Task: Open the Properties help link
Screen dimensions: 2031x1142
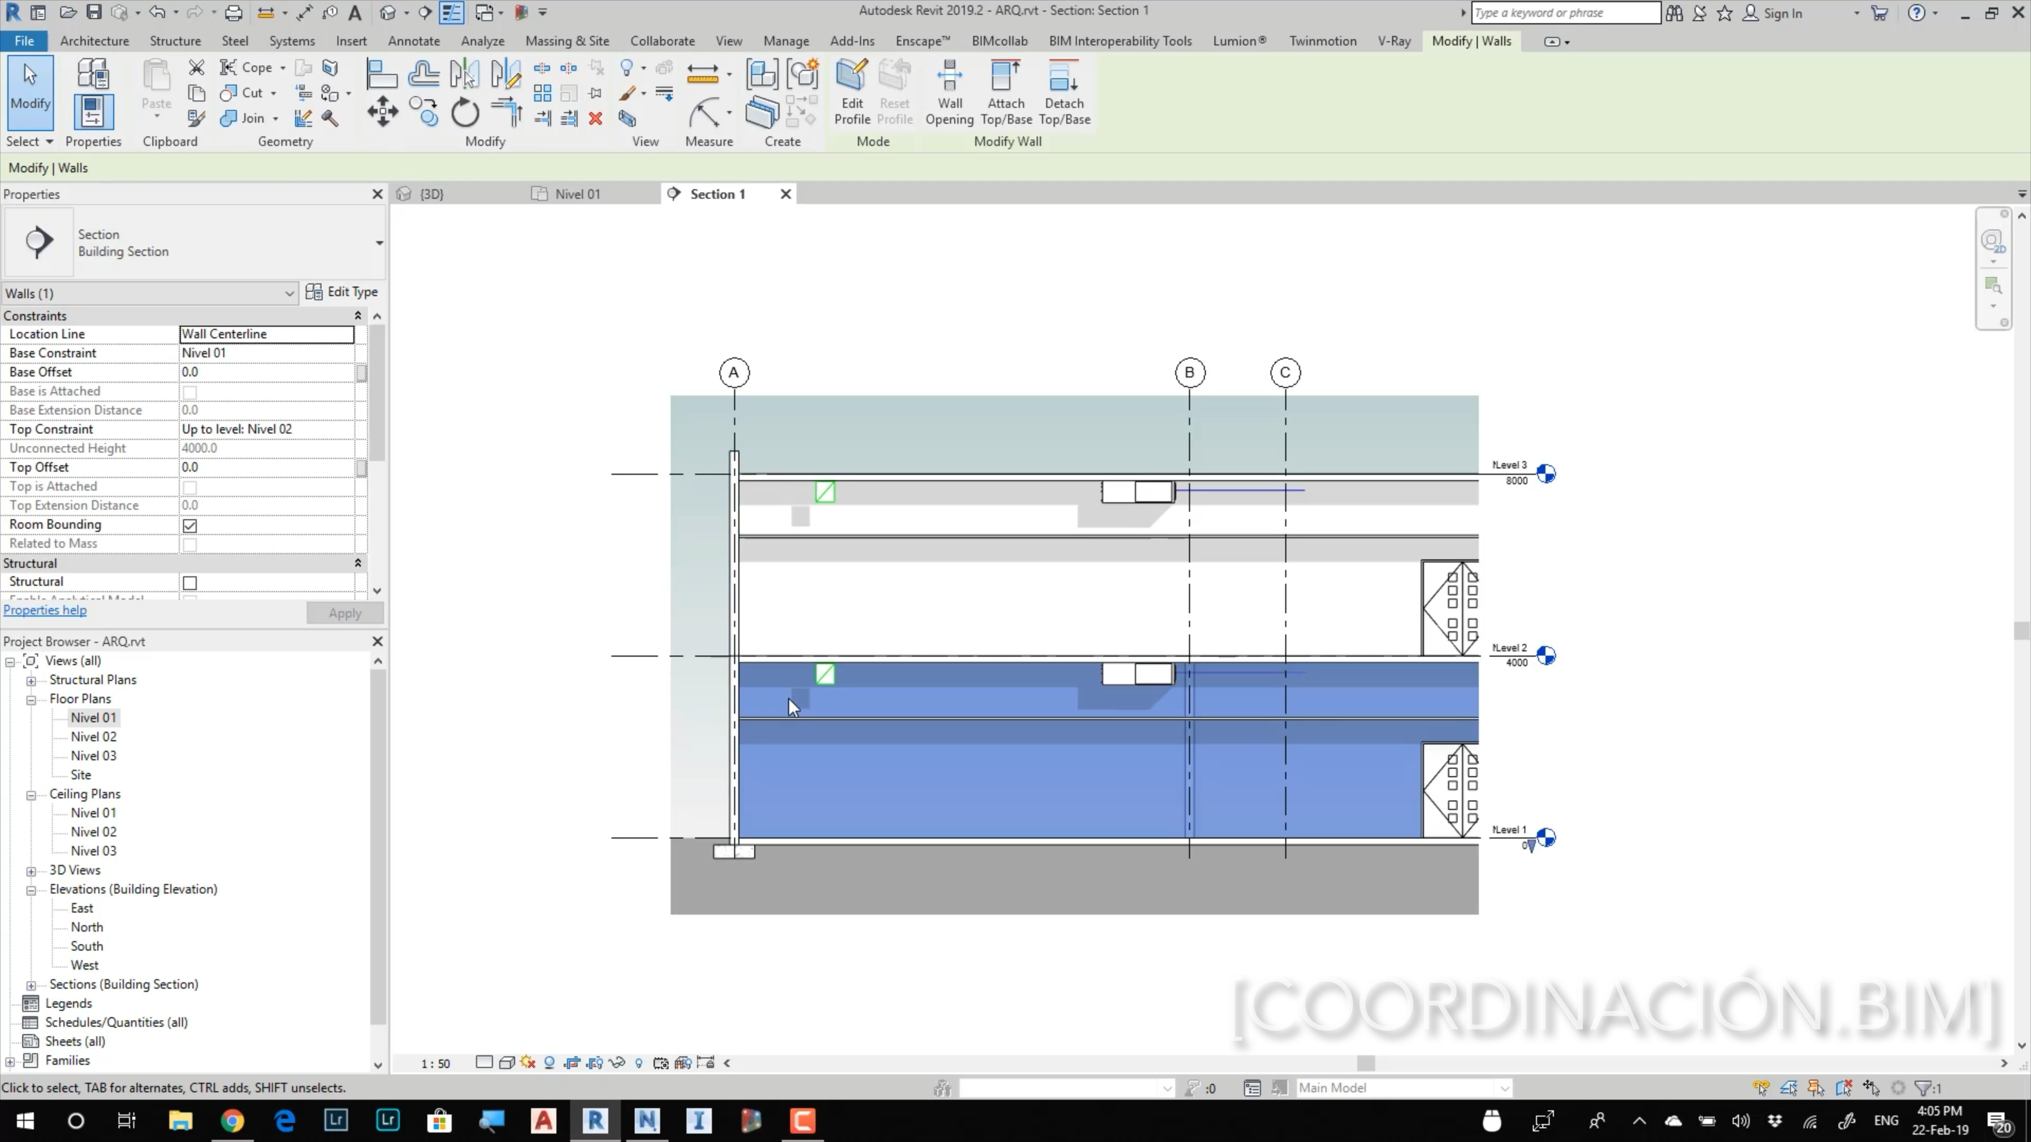Action: pyautogui.click(x=45, y=610)
